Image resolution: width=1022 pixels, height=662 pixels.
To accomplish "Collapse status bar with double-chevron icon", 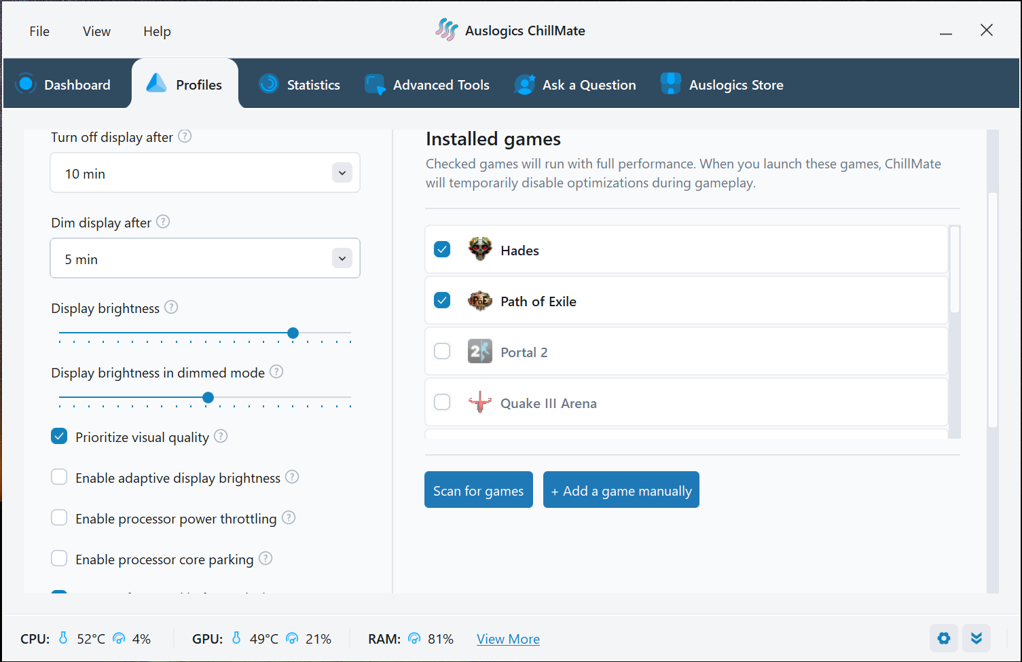I will tap(977, 638).
